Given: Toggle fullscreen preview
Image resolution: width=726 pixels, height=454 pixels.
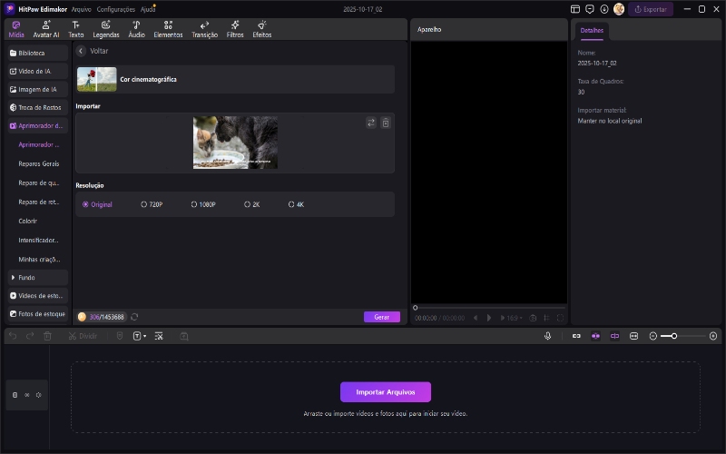Looking at the screenshot, I should (x=560, y=318).
